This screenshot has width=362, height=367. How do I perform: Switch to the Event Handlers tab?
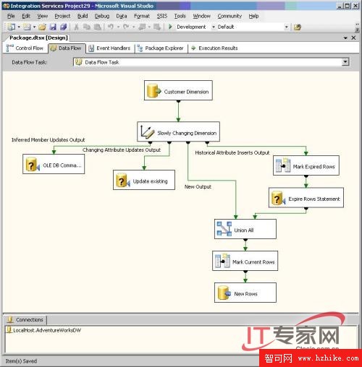(x=109, y=48)
